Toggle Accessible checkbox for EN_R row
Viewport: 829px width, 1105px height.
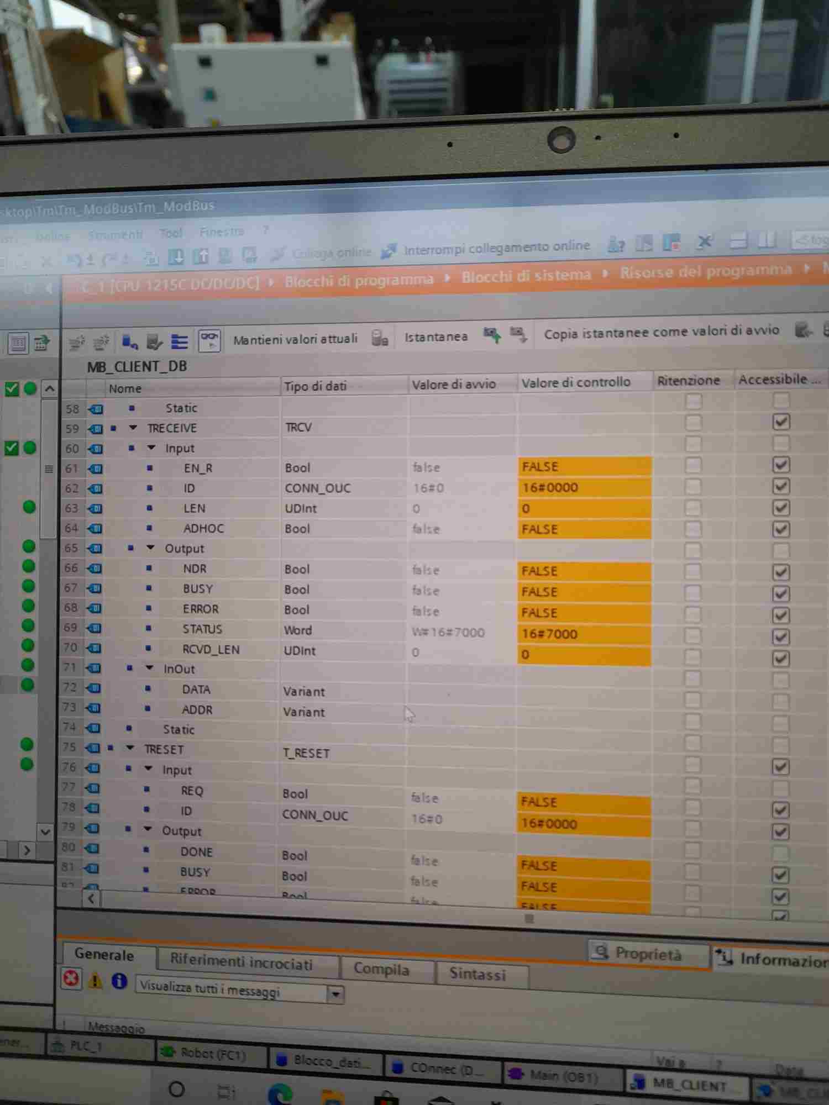pos(780,465)
